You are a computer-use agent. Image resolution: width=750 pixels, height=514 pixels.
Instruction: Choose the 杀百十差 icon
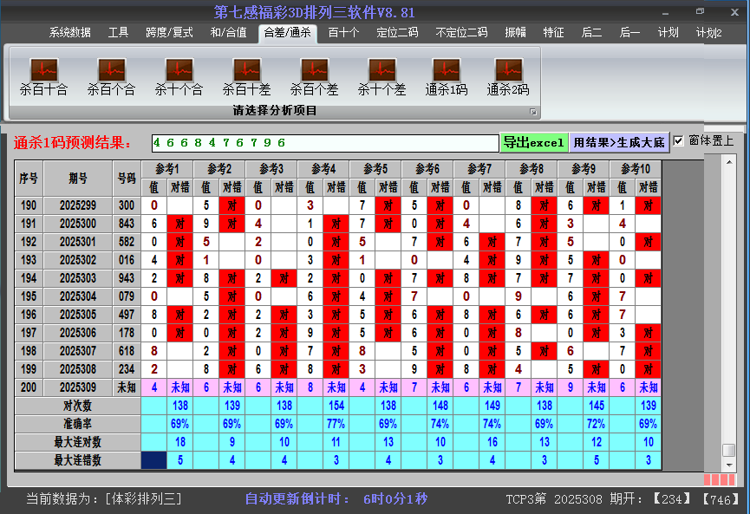pos(246,76)
